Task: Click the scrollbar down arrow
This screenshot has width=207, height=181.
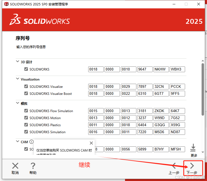Action: (203, 152)
